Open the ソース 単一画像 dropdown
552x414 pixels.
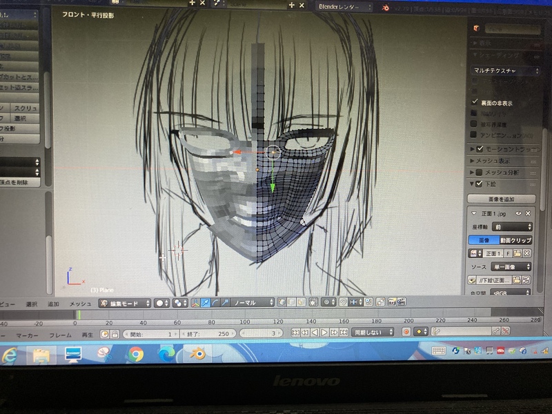pos(511,267)
